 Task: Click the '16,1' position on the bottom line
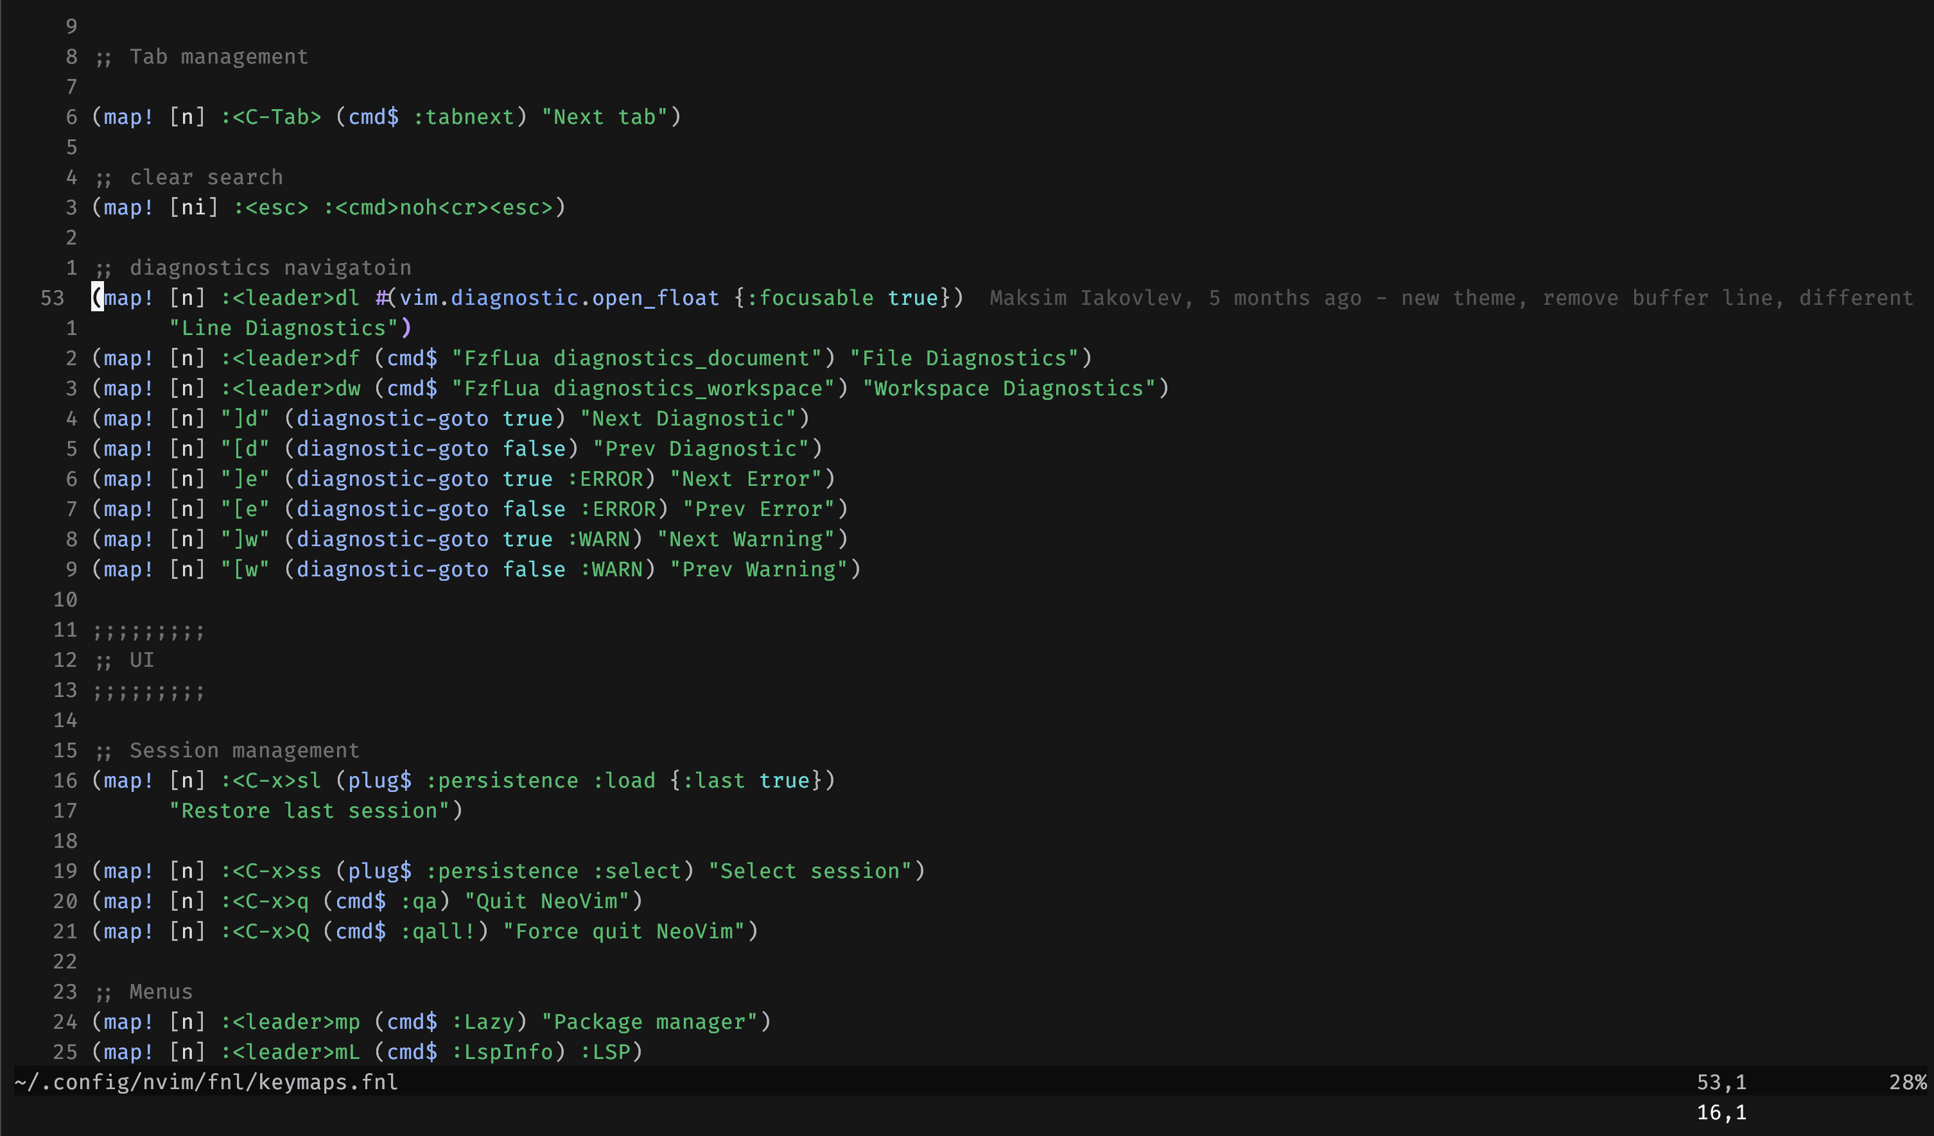[1721, 1112]
